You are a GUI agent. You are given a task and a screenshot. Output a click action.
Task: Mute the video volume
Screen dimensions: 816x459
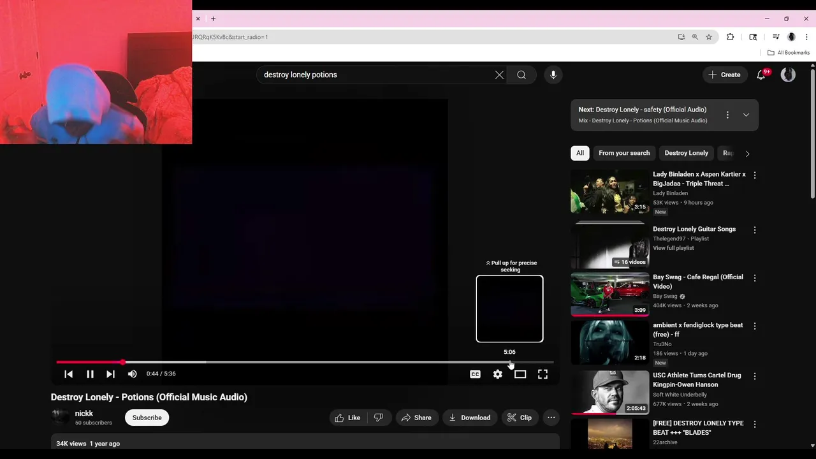(x=132, y=374)
